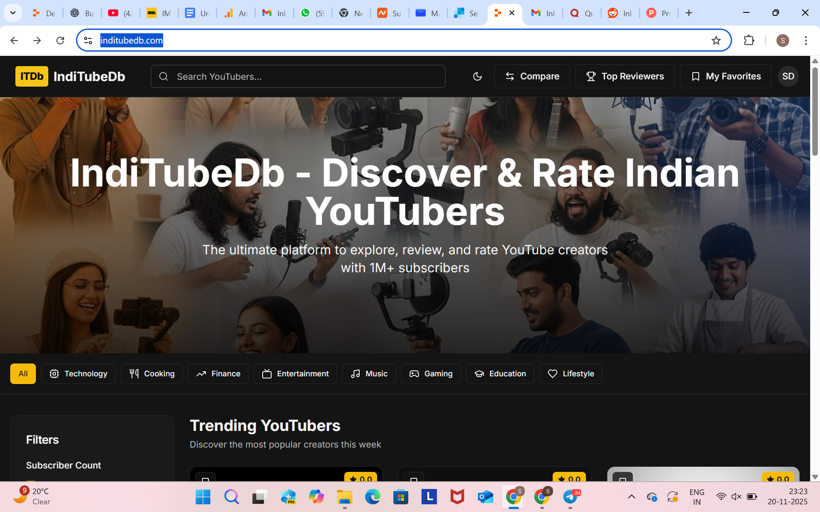Click the Top Reviewers trophy icon
The image size is (820, 512).
tap(591, 76)
